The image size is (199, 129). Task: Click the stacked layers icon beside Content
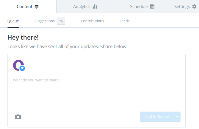(x=36, y=7)
